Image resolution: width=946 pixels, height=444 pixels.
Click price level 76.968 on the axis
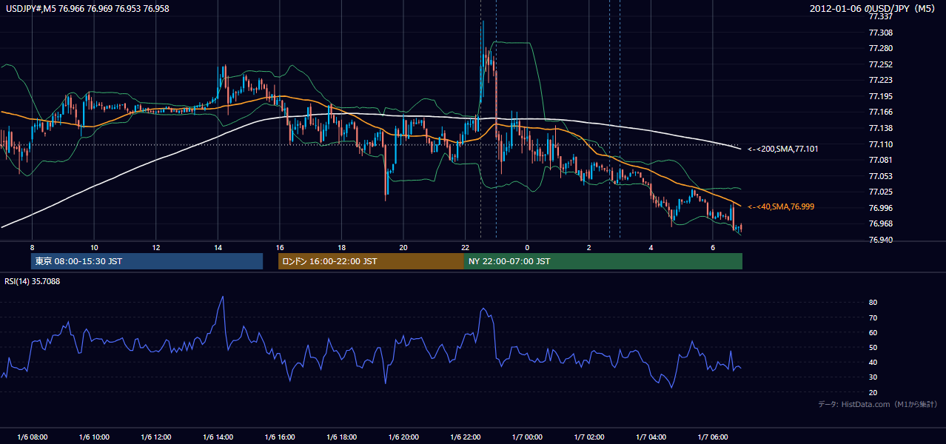click(880, 223)
